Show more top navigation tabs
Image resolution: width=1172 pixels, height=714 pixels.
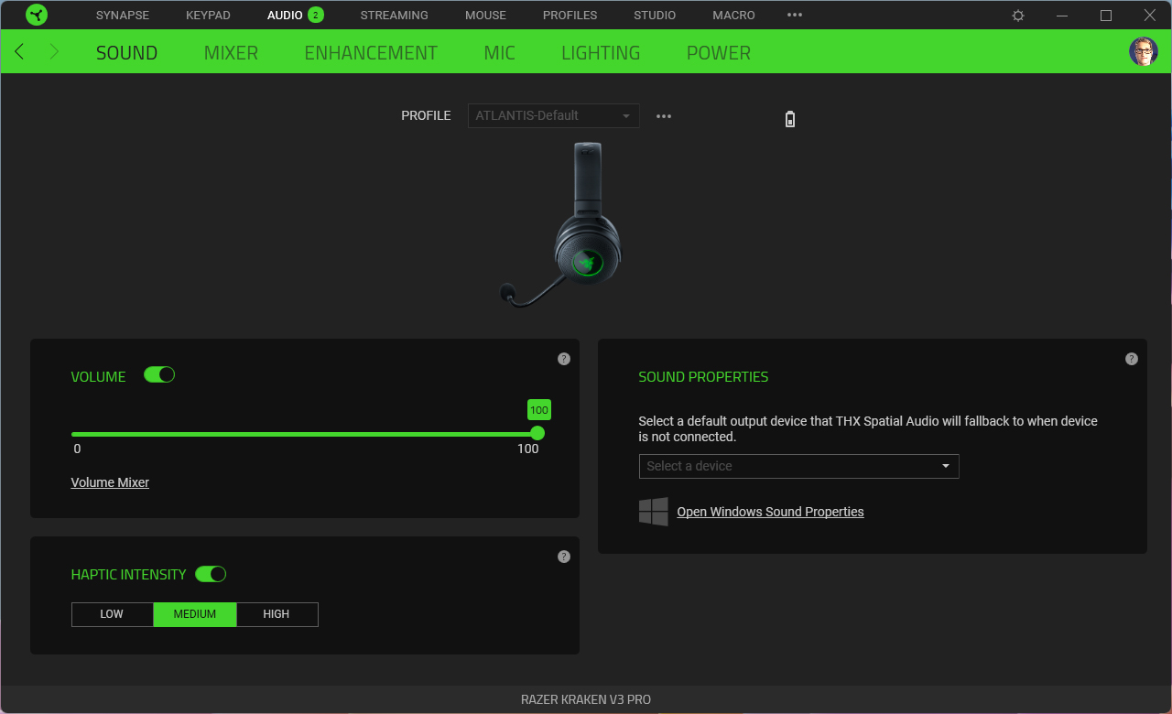(x=795, y=15)
